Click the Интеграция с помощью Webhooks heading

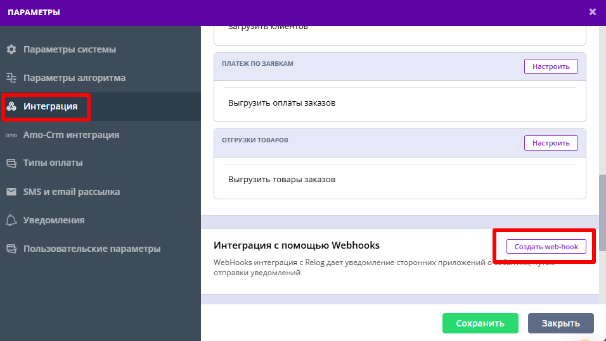297,245
